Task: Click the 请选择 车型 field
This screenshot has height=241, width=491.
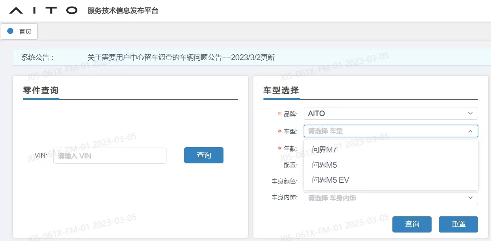Action: 384,131
